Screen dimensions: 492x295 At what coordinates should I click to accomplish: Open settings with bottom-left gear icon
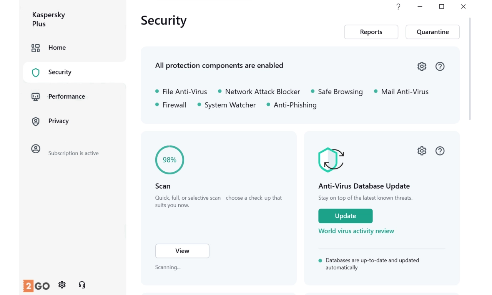[62, 285]
